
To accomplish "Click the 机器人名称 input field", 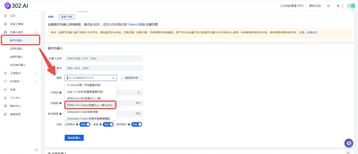I will [104, 59].
